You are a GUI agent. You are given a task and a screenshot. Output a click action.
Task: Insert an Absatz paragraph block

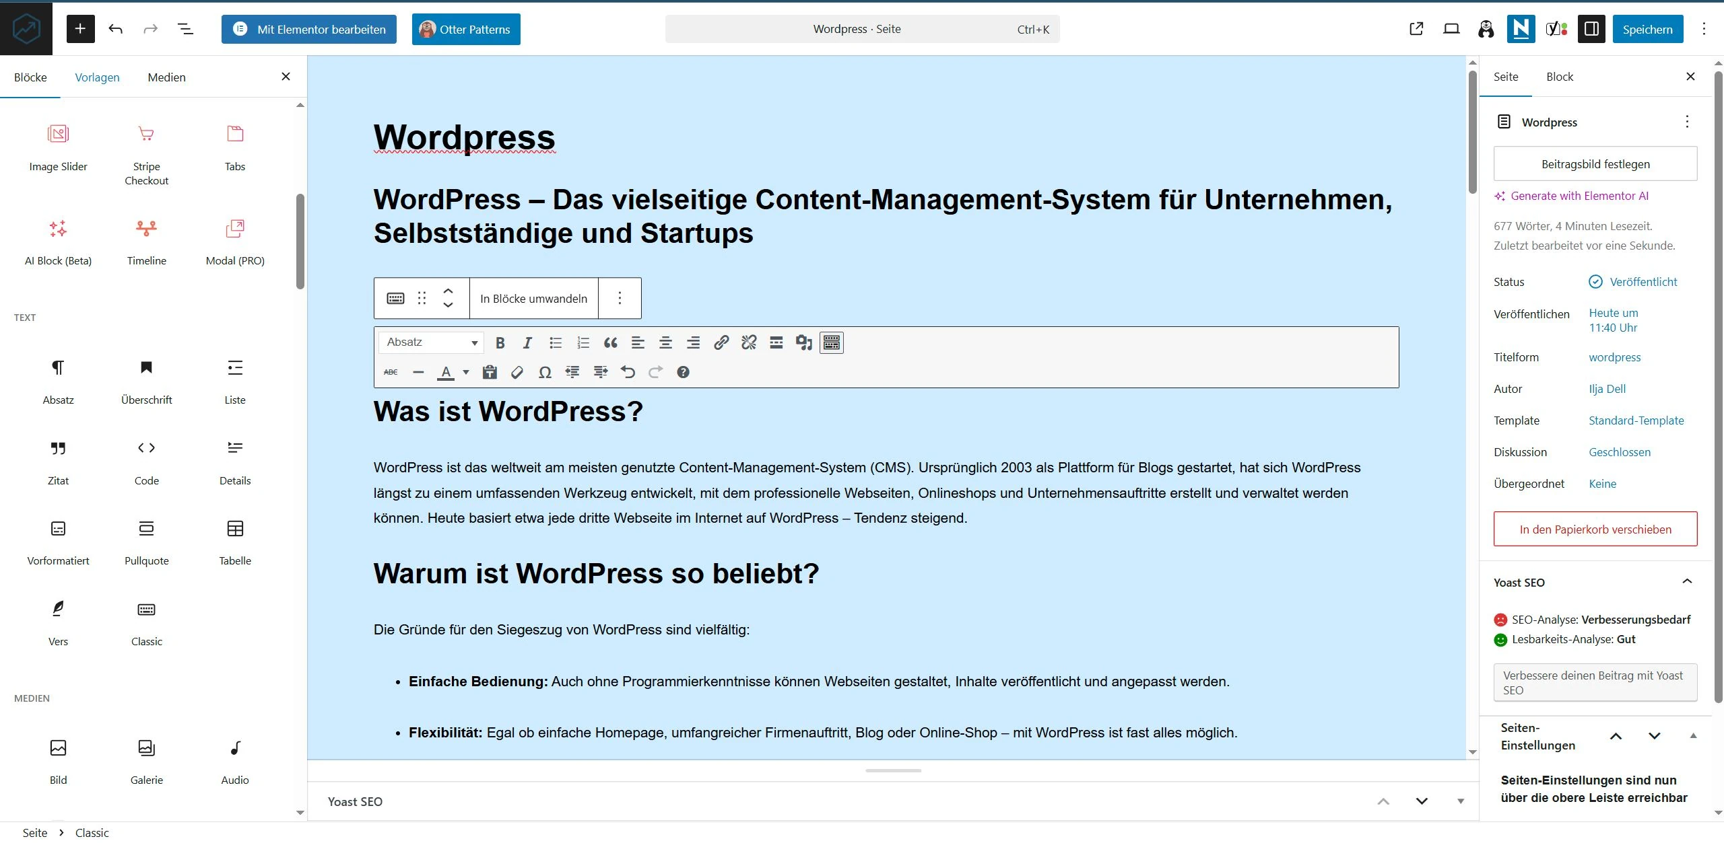(59, 381)
